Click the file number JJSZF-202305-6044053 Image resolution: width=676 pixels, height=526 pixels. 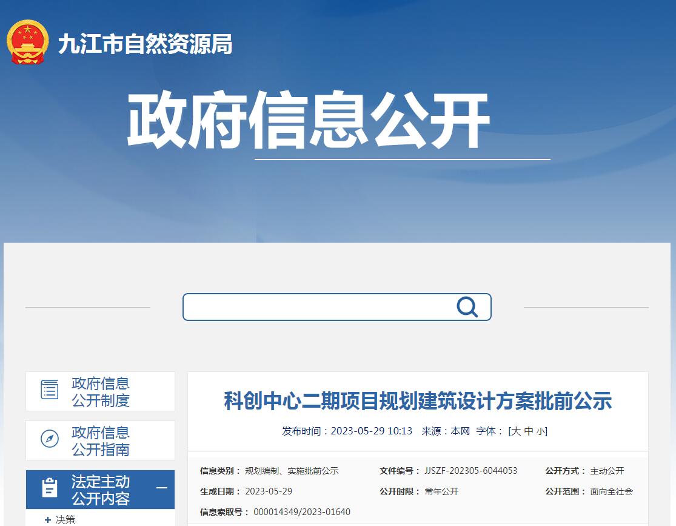click(x=471, y=471)
